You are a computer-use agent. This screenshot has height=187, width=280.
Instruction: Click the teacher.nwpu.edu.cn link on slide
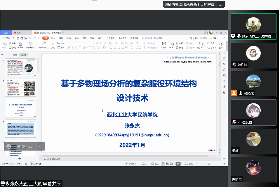(187, 62)
